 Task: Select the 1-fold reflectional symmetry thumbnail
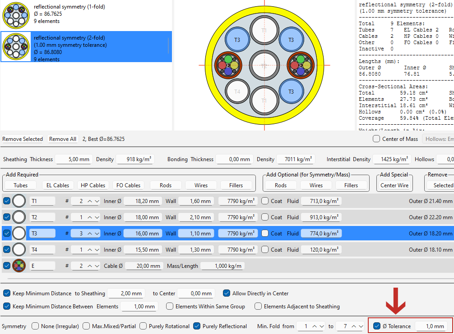[x=16, y=15]
